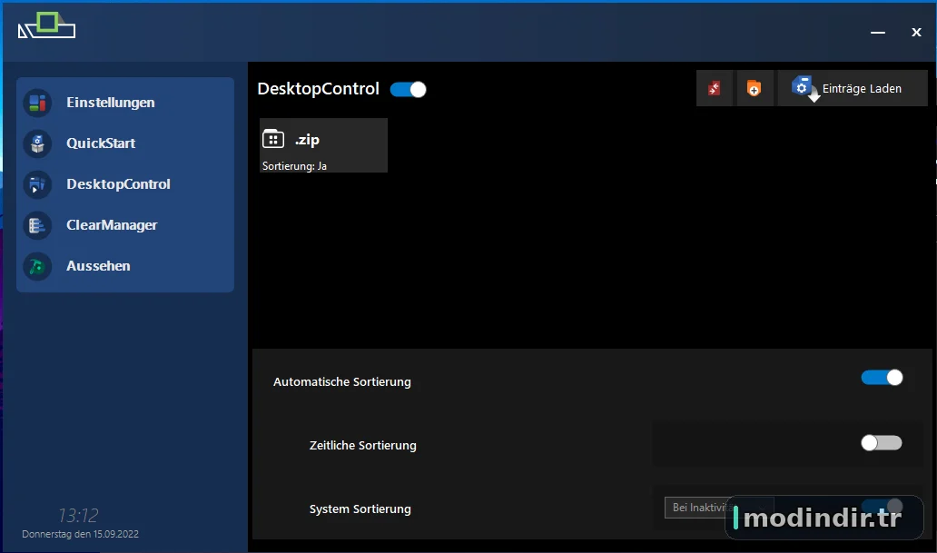Disable Automatische Sortierung switch
The width and height of the screenshot is (937, 553).
pos(882,378)
